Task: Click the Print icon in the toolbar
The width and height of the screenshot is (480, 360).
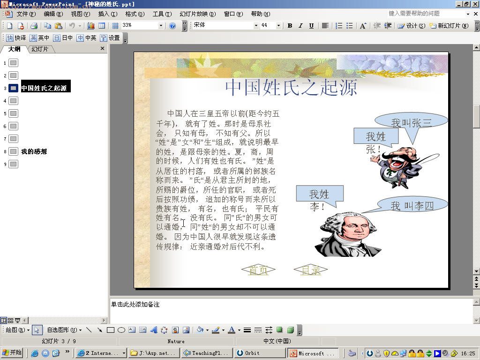Action: click(34, 26)
